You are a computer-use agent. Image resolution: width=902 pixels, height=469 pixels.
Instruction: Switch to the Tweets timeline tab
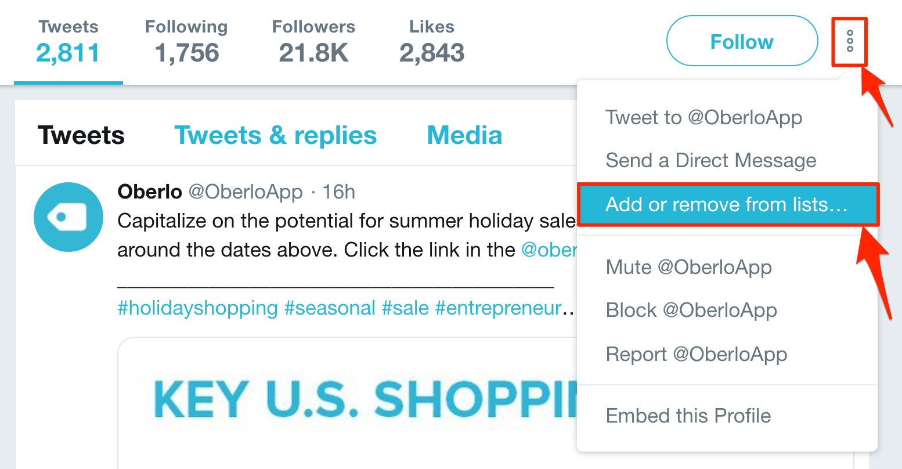click(81, 135)
